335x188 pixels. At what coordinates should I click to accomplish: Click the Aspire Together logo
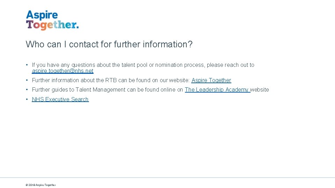tap(52, 20)
